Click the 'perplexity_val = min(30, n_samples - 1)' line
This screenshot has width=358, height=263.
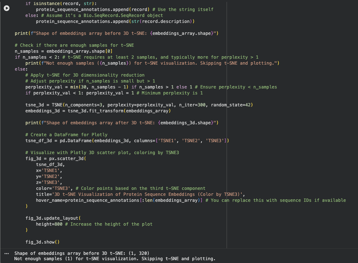[151, 87]
